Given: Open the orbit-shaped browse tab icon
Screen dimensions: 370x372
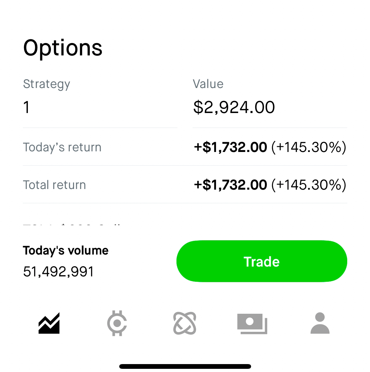Looking at the screenshot, I should pyautogui.click(x=185, y=323).
